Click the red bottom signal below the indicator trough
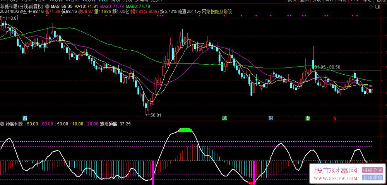The width and height of the screenshot is (387, 185). point(251,183)
